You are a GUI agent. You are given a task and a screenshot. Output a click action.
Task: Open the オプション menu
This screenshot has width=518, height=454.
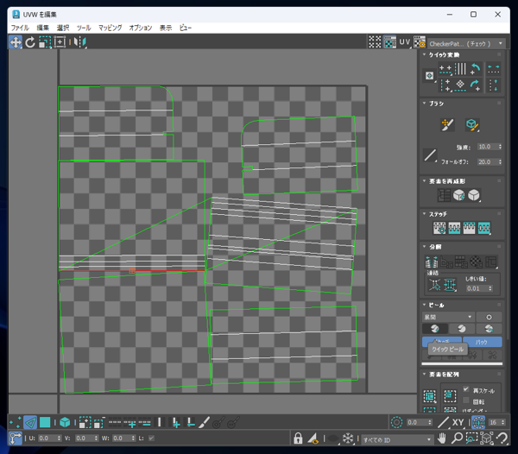tap(141, 28)
